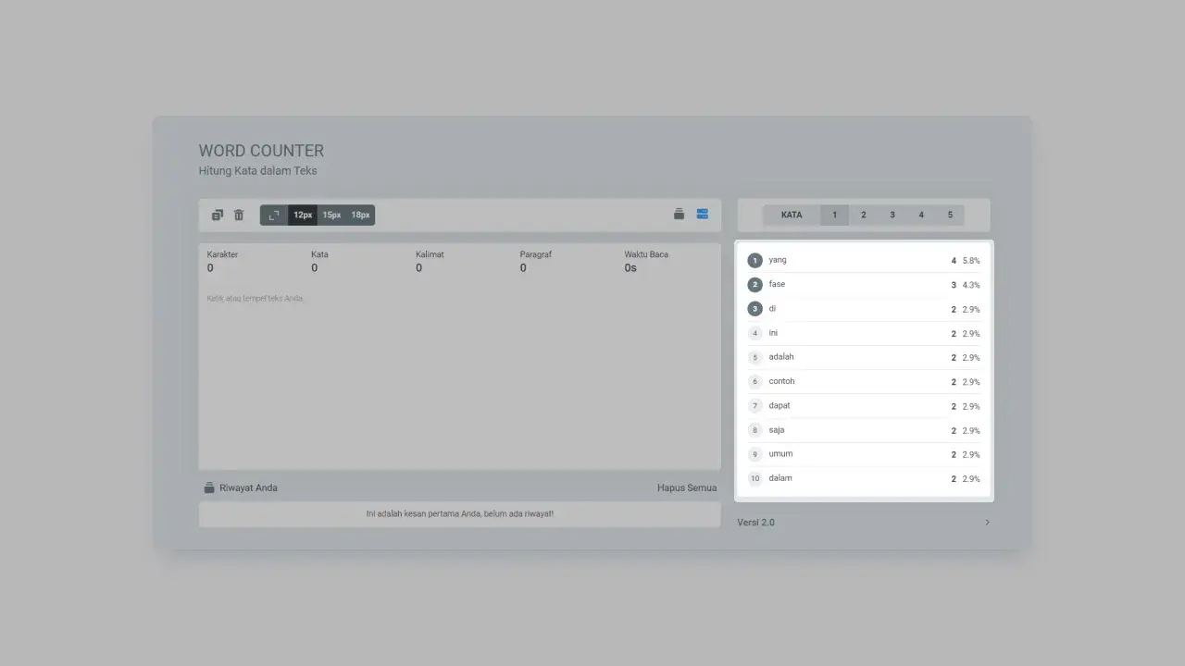1185x666 pixels.
Task: Click Hapus Semua to clear history
Action: pos(687,487)
